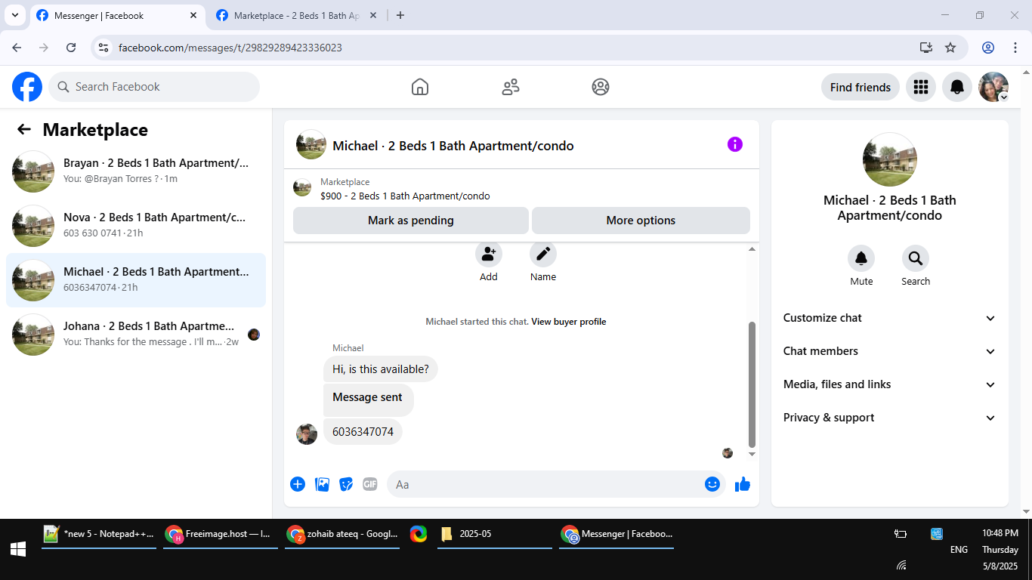Open the Friends icon in top navigation

click(x=511, y=87)
